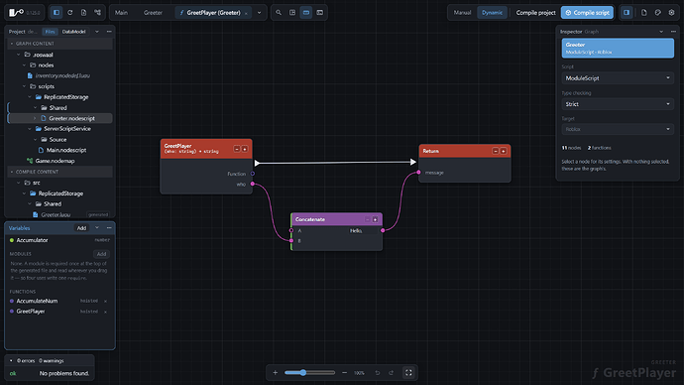Click the reload icon in top toolbar
The height and width of the screenshot is (385, 684).
[69, 13]
